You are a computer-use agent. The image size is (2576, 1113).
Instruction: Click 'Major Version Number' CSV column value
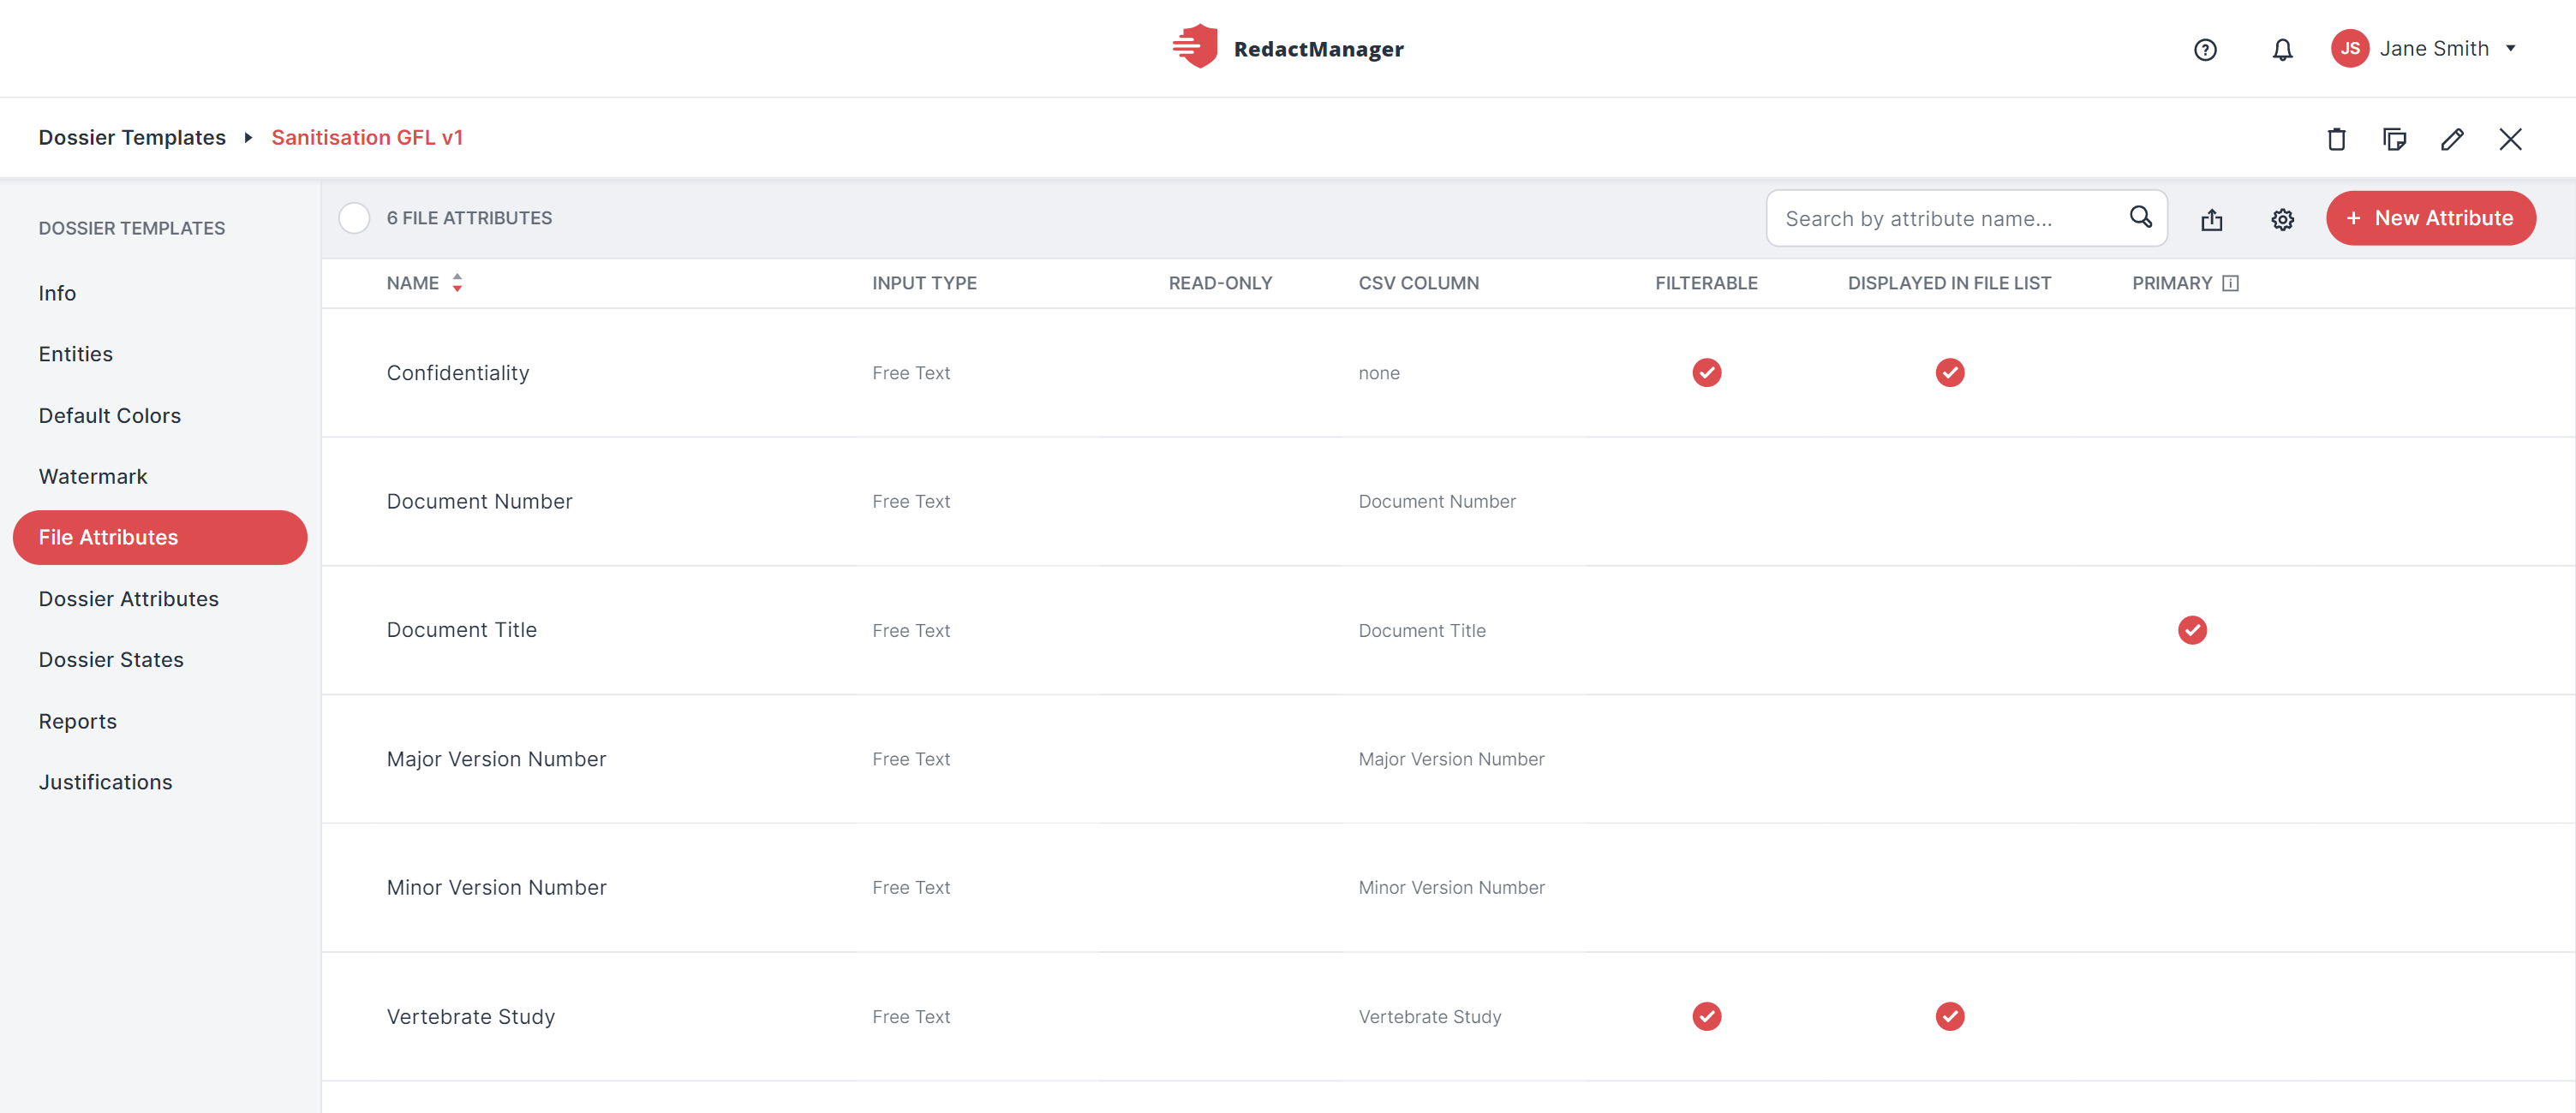[x=1451, y=759]
